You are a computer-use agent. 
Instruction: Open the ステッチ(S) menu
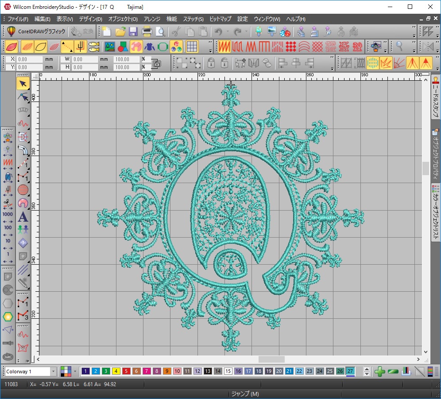(x=193, y=19)
